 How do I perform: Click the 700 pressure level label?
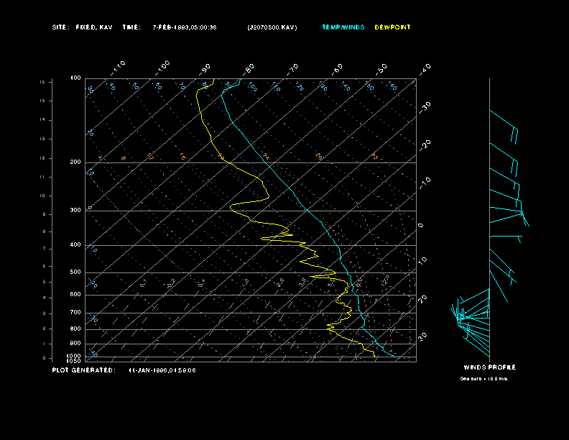pos(75,313)
